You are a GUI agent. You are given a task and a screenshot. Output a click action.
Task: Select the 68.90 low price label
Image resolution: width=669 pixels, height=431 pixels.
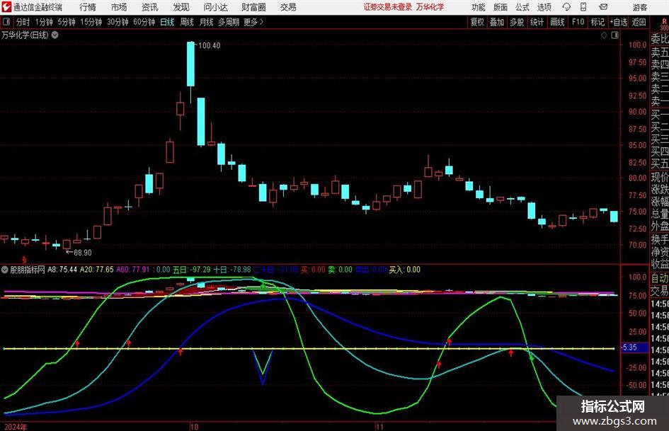click(83, 253)
